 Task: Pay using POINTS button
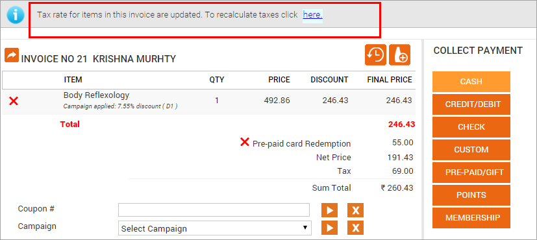coord(471,195)
